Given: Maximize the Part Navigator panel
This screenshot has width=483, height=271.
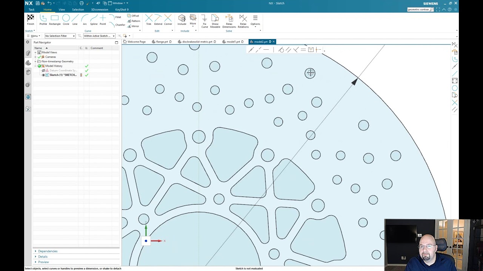Looking at the screenshot, I should point(116,43).
